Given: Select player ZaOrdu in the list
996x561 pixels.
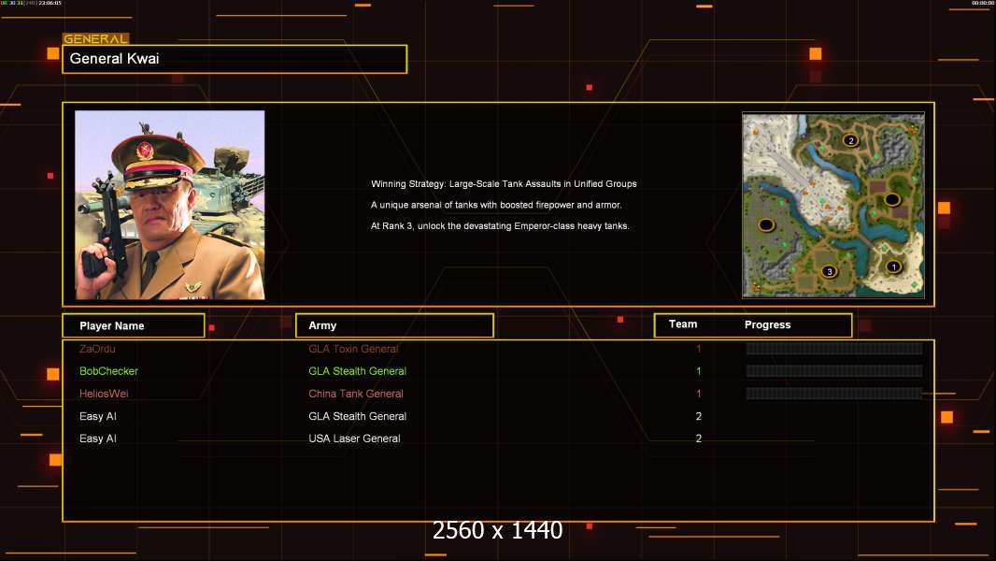Looking at the screenshot, I should (97, 349).
